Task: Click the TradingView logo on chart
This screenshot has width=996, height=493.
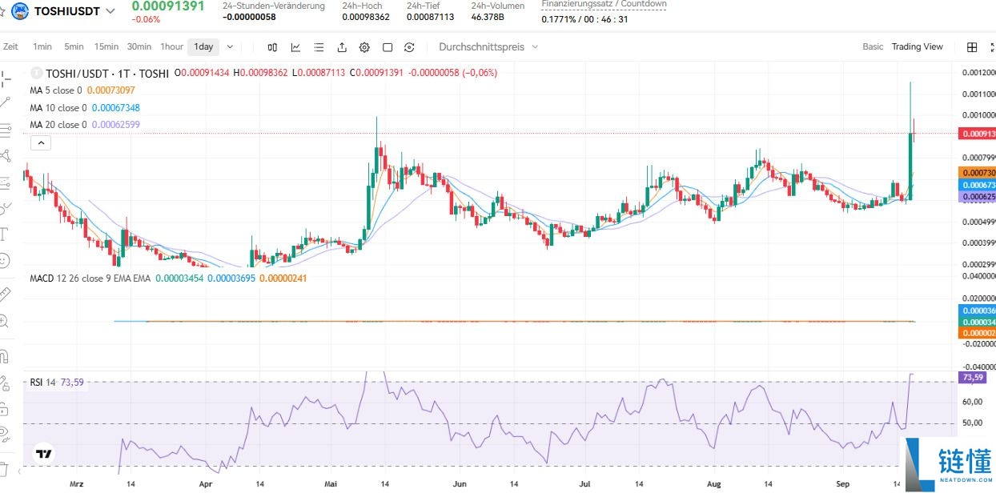Action: point(43,453)
